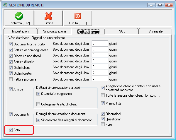
Task: Uncheck the Documenti checkbox
Action: (11, 115)
